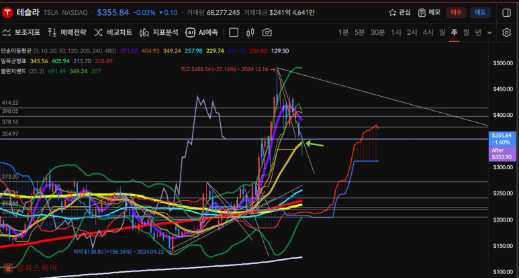
Task: Click the $355.84 current price tag
Action: point(502,139)
